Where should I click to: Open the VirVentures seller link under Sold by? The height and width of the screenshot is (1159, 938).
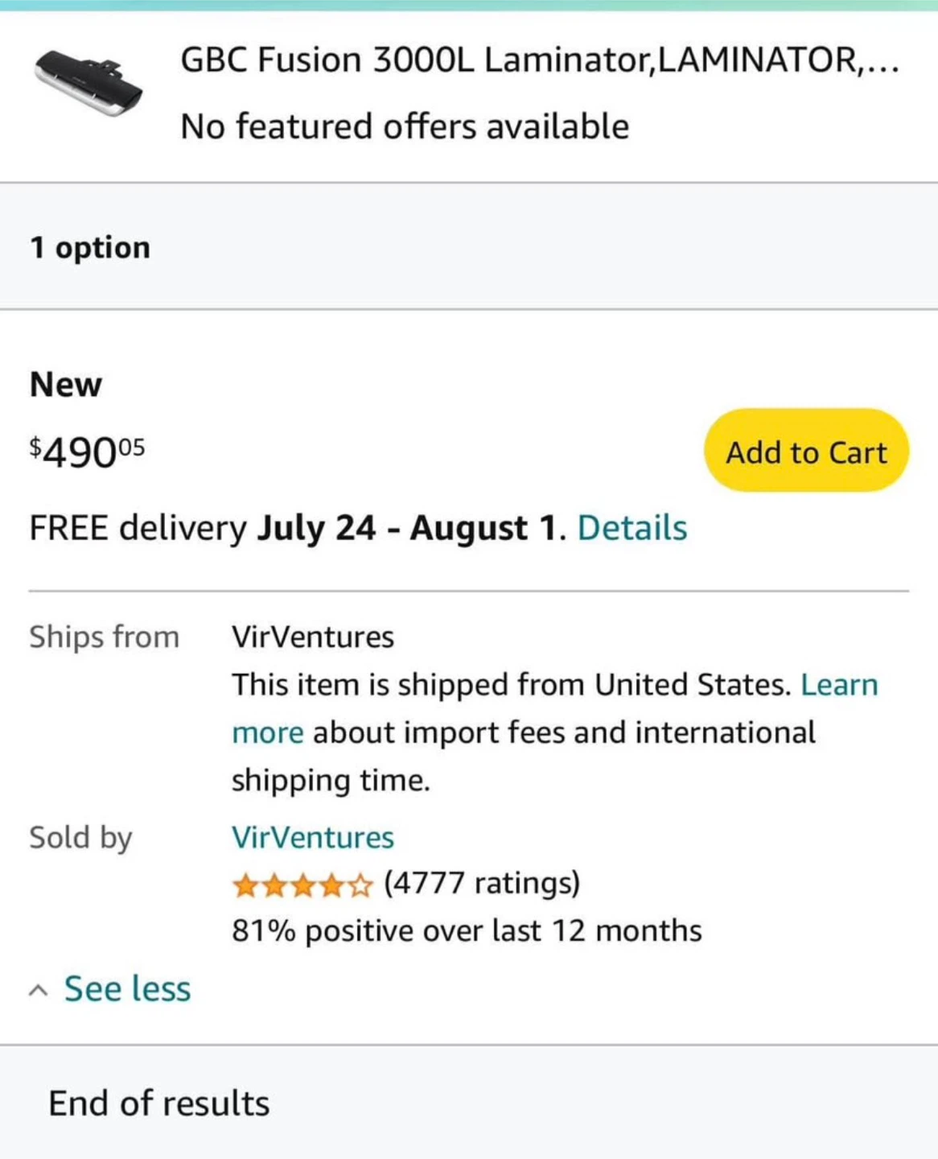pos(313,837)
